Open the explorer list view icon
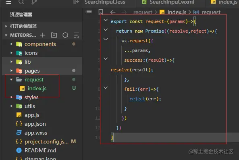The width and height of the screenshot is (239, 160). tap(8, 2)
